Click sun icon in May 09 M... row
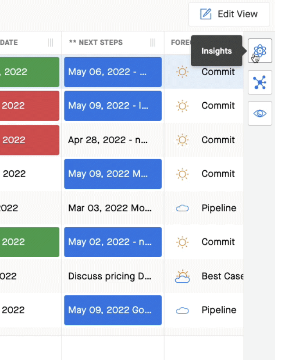292x360 pixels. pyautogui.click(x=182, y=174)
